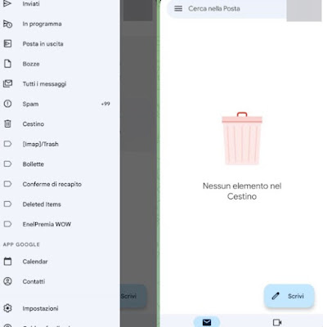Click the Deleted Items label icon
Viewport: 323px width, 327px height.
click(x=7, y=204)
